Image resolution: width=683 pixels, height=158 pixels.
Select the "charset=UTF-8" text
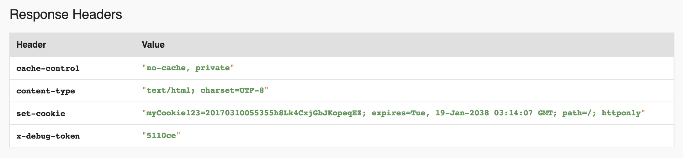tap(232, 91)
